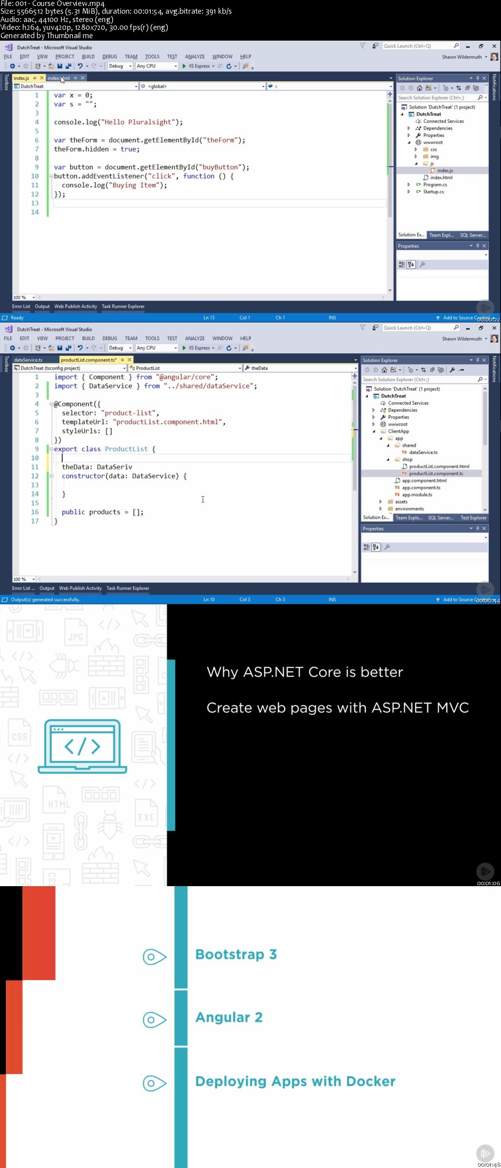Viewport: 501px width, 1168px height.
Task: Click Categorized icon in the top Properties panel
Action: click(x=402, y=264)
